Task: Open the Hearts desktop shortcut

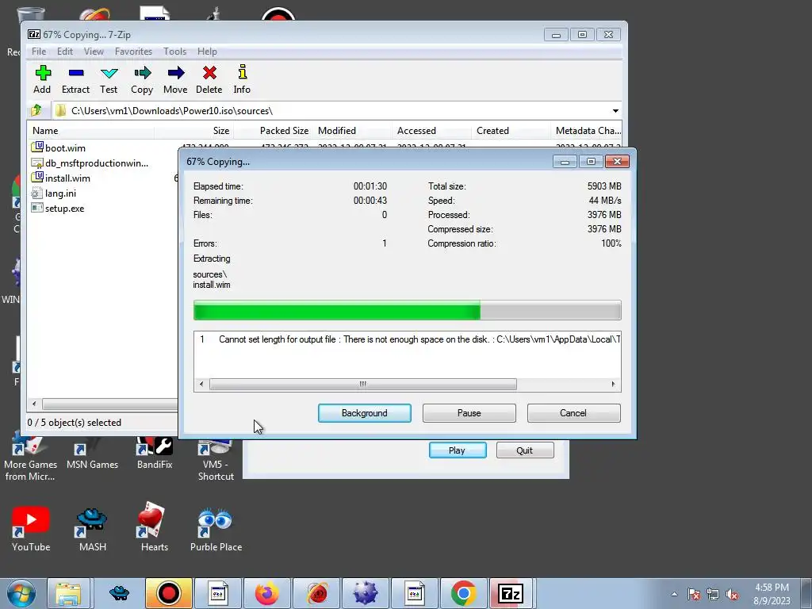Action: (x=154, y=527)
